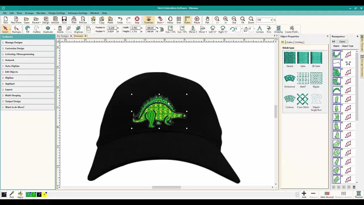Click Zoom In magnifier

coord(226,20)
